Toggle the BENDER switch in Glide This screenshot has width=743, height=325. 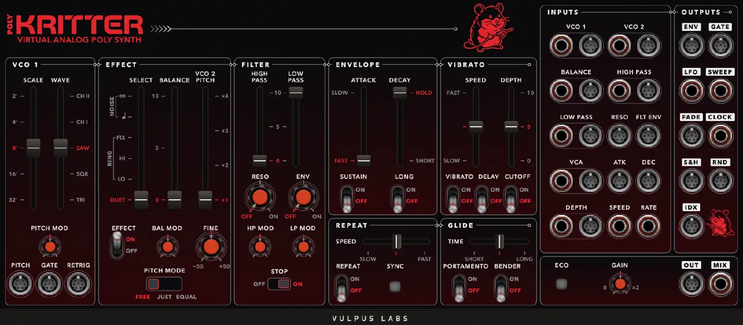point(500,288)
